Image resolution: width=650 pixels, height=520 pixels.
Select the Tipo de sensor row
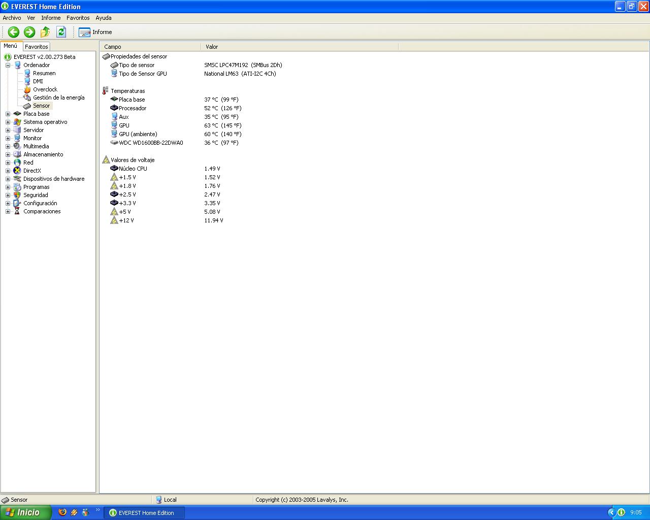[196, 65]
